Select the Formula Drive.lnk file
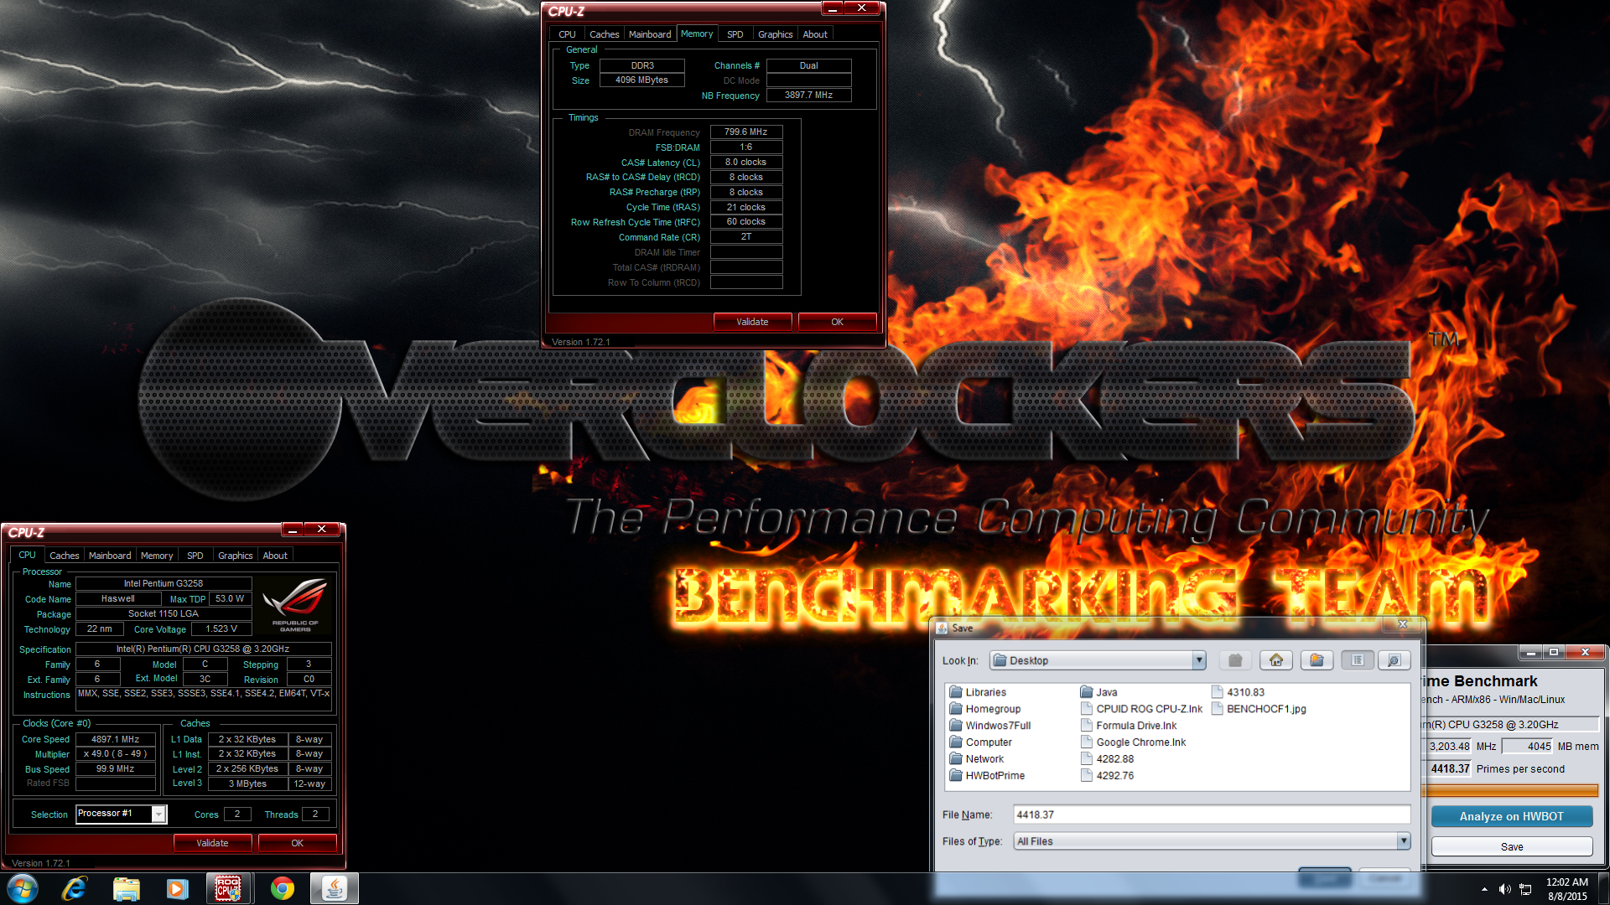Image resolution: width=1610 pixels, height=905 pixels. coord(1129,726)
